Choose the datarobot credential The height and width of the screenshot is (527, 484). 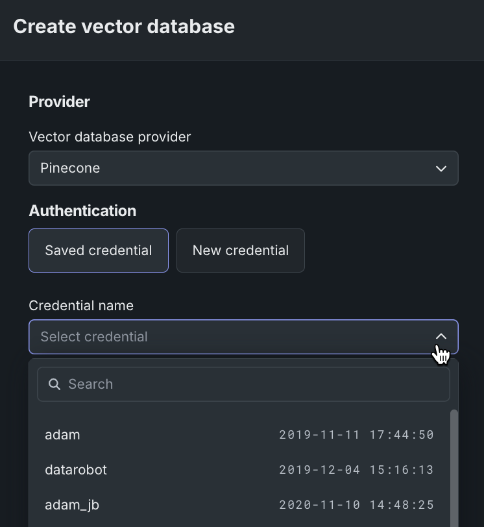[x=76, y=470]
